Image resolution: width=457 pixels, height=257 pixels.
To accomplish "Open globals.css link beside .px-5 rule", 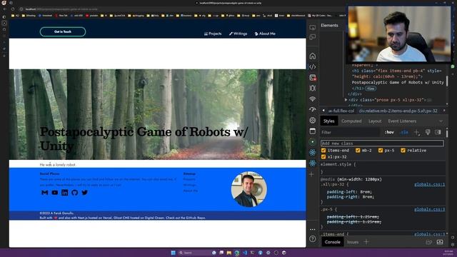I will point(430,209).
